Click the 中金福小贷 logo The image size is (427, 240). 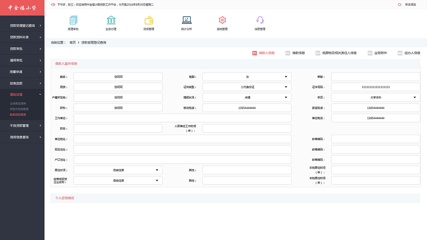[x=22, y=8]
